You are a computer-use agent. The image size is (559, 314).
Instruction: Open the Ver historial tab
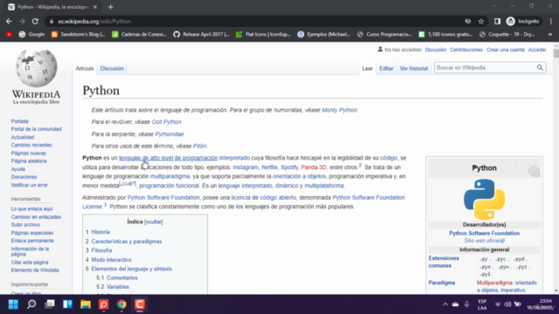tap(413, 68)
